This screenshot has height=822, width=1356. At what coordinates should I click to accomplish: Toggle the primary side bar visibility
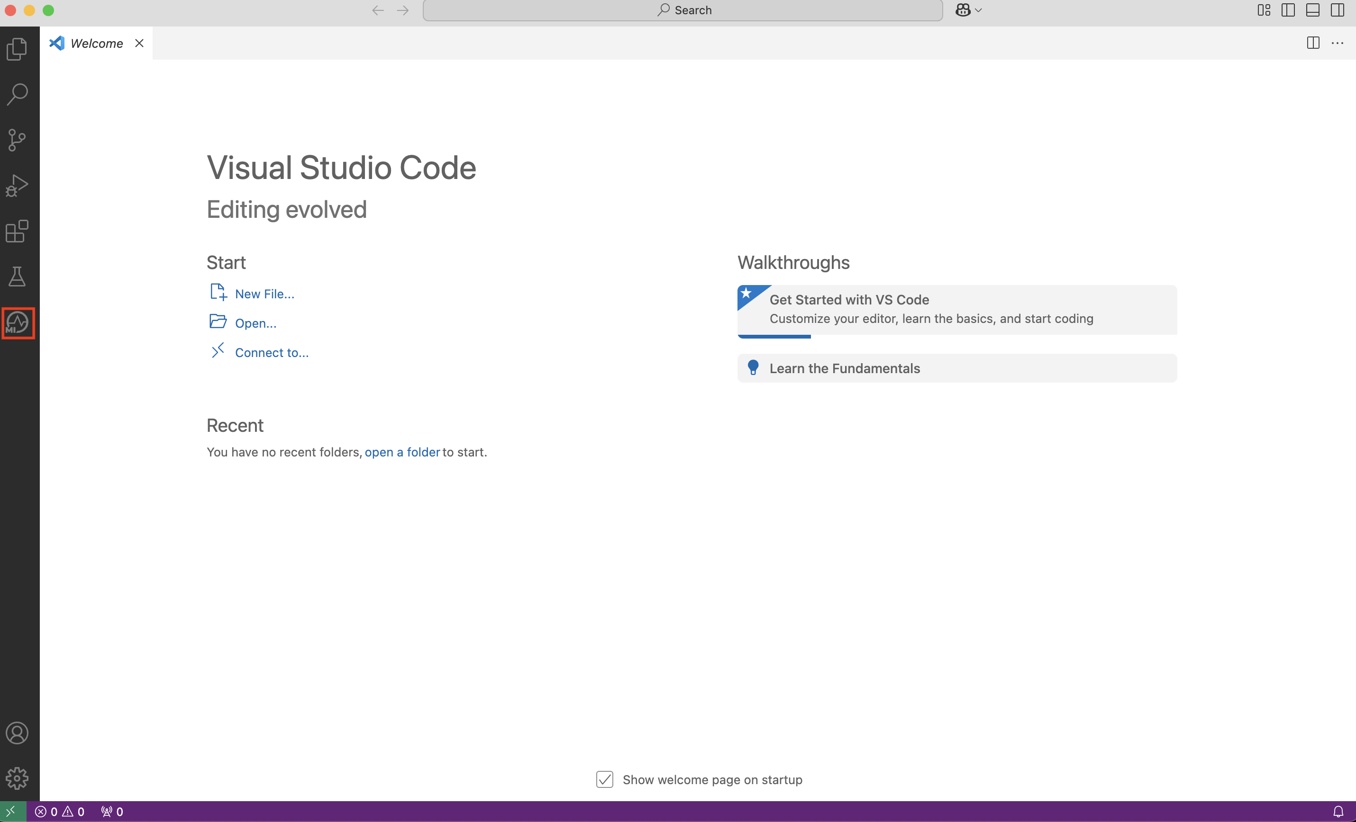click(1288, 10)
